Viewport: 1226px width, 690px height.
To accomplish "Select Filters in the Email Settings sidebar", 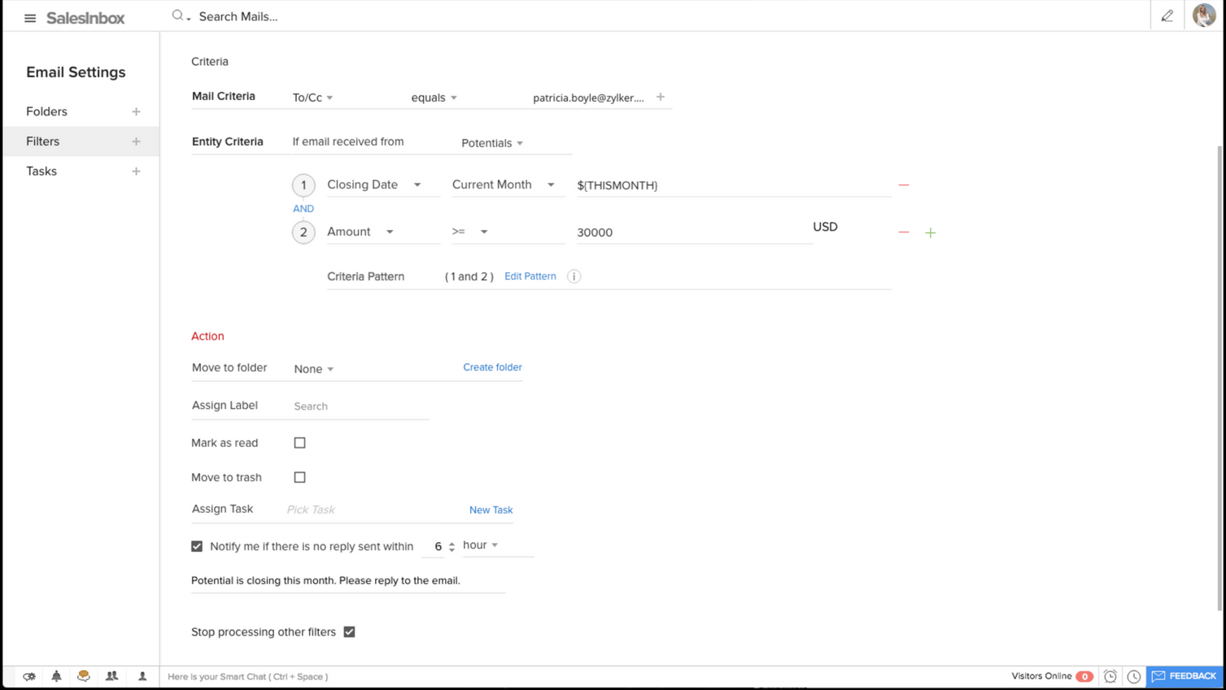I will [42, 141].
